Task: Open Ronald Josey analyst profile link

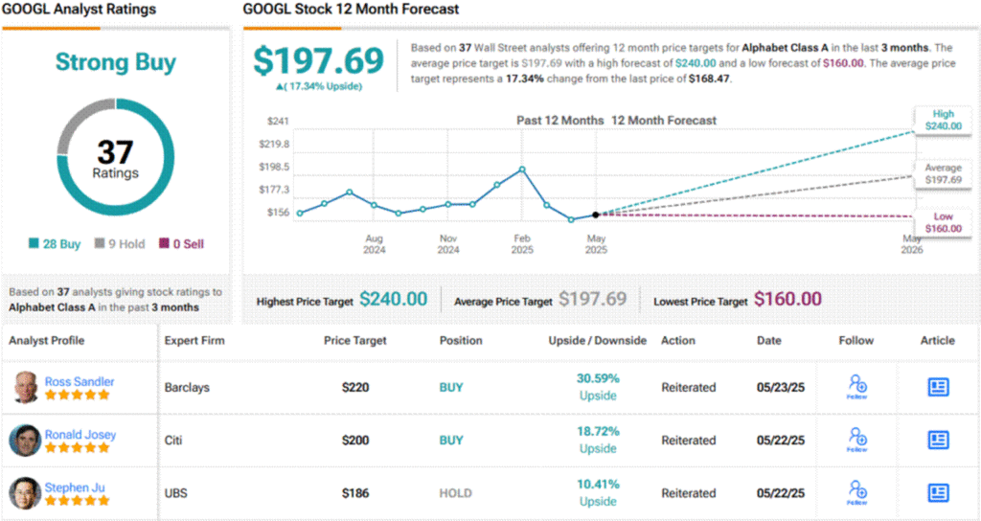Action: (80, 434)
